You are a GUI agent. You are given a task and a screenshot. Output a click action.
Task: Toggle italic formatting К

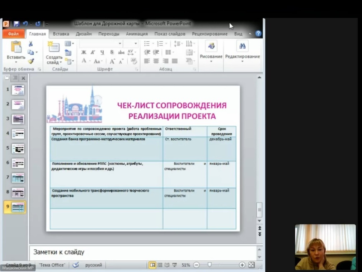click(x=93, y=52)
